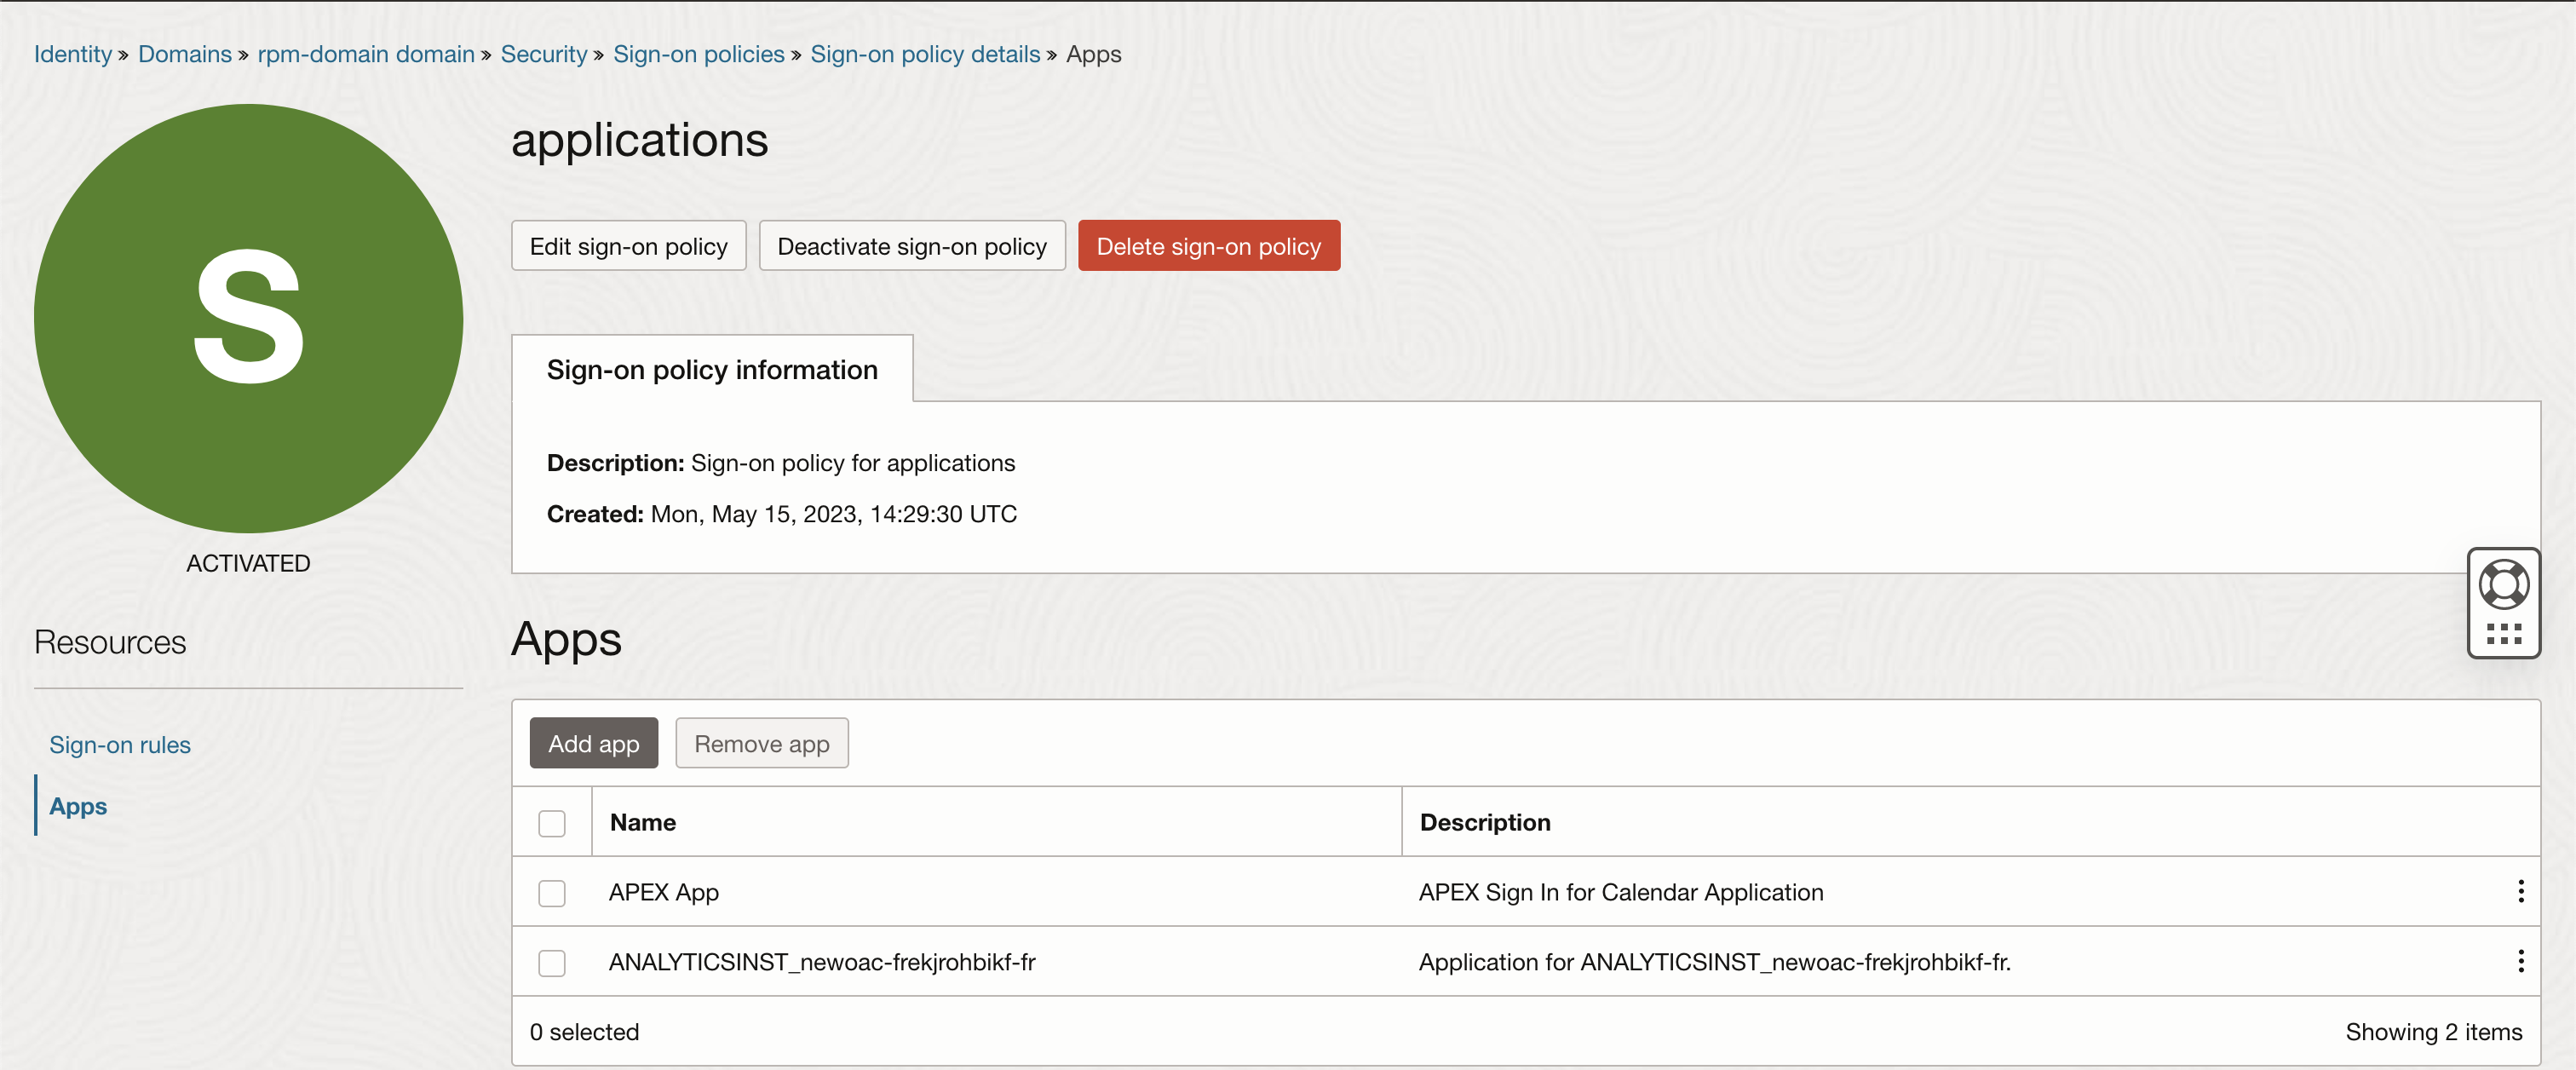Click the help lifebuoy icon
The width and height of the screenshot is (2576, 1070).
tap(2504, 583)
